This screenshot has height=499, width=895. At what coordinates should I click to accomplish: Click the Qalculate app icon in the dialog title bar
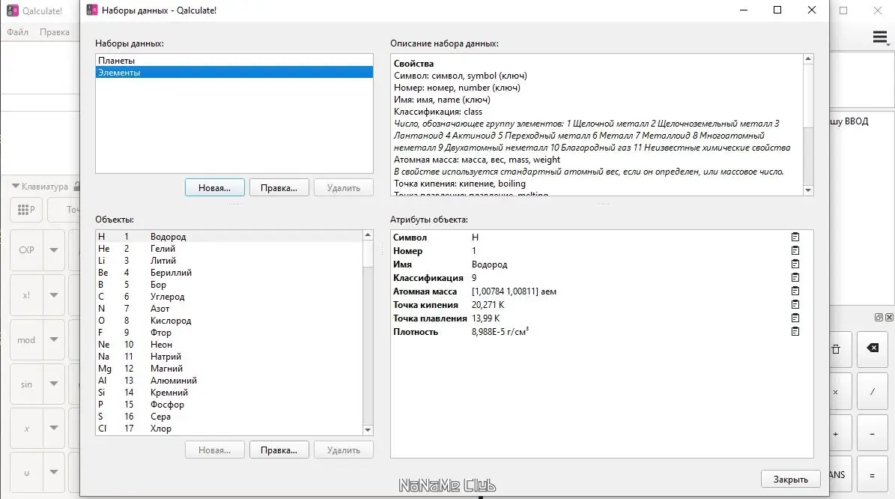[x=91, y=10]
